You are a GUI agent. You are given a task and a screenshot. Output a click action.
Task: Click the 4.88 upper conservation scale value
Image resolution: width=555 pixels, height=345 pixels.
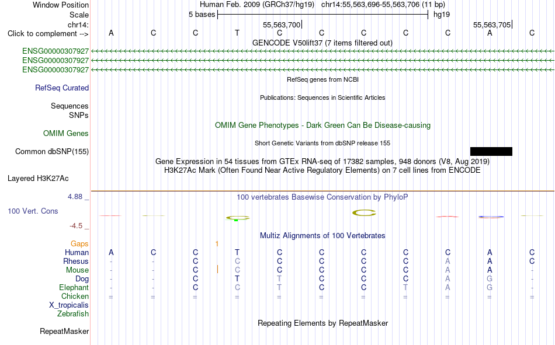75,196
